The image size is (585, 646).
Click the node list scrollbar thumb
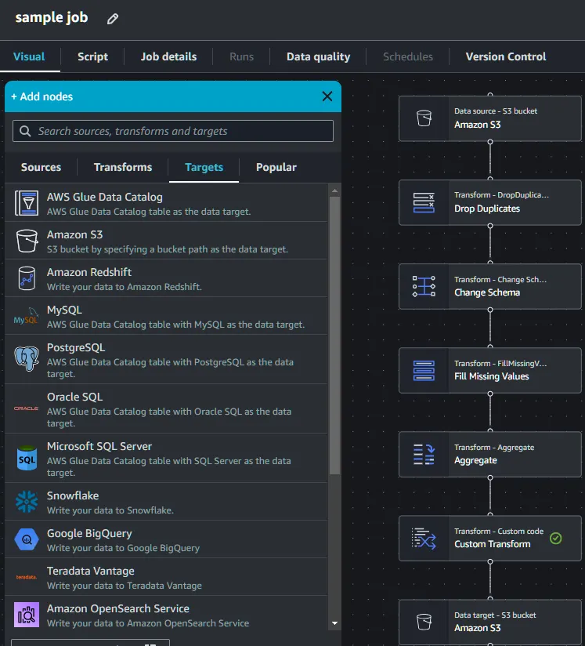pos(334,335)
